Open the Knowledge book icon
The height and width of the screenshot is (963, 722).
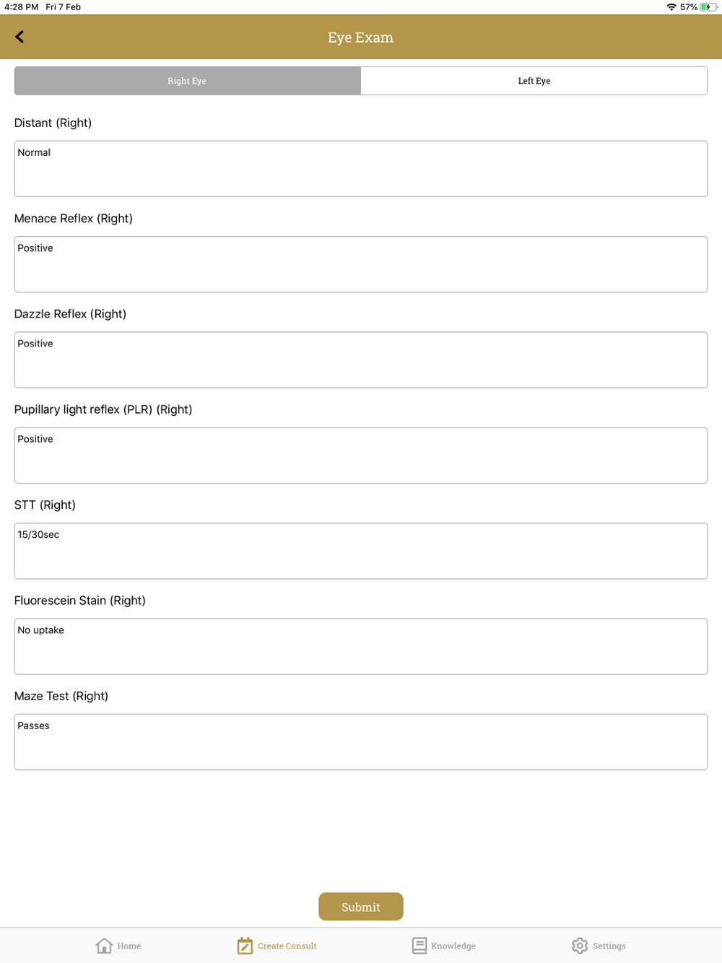pyautogui.click(x=419, y=946)
